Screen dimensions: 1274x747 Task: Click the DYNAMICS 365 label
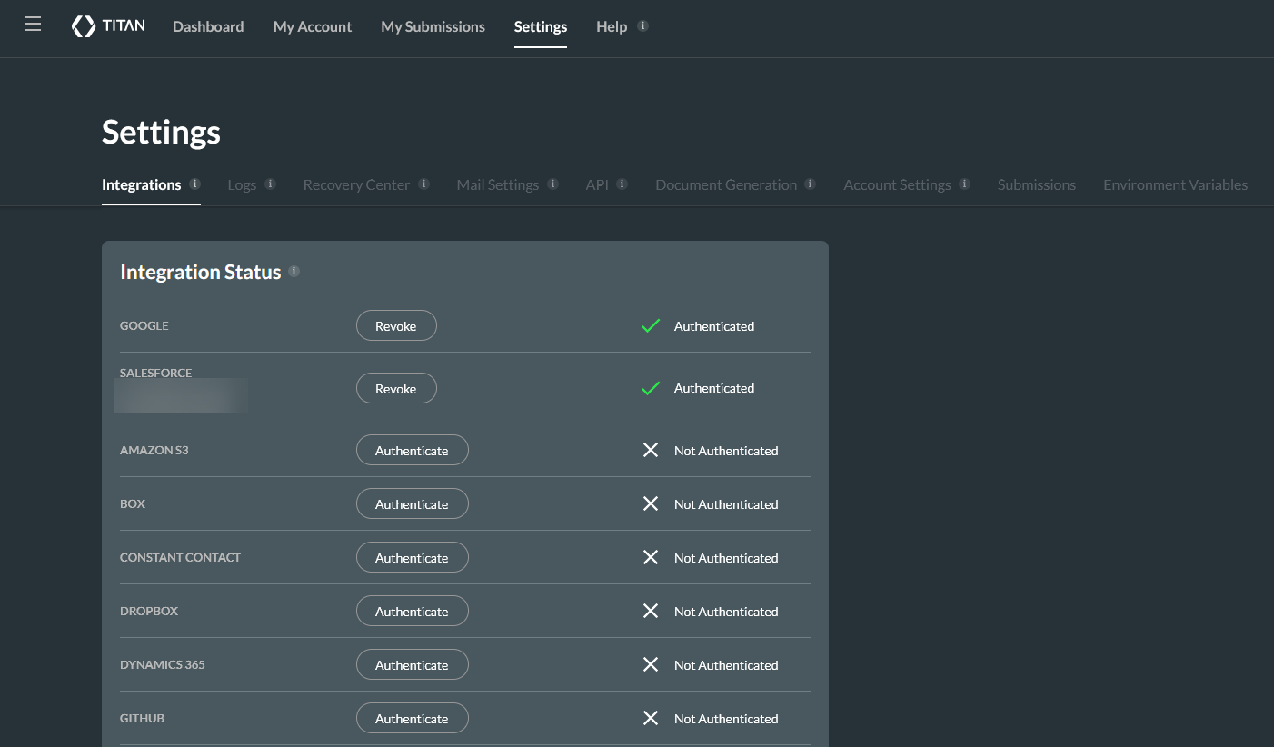[163, 664]
